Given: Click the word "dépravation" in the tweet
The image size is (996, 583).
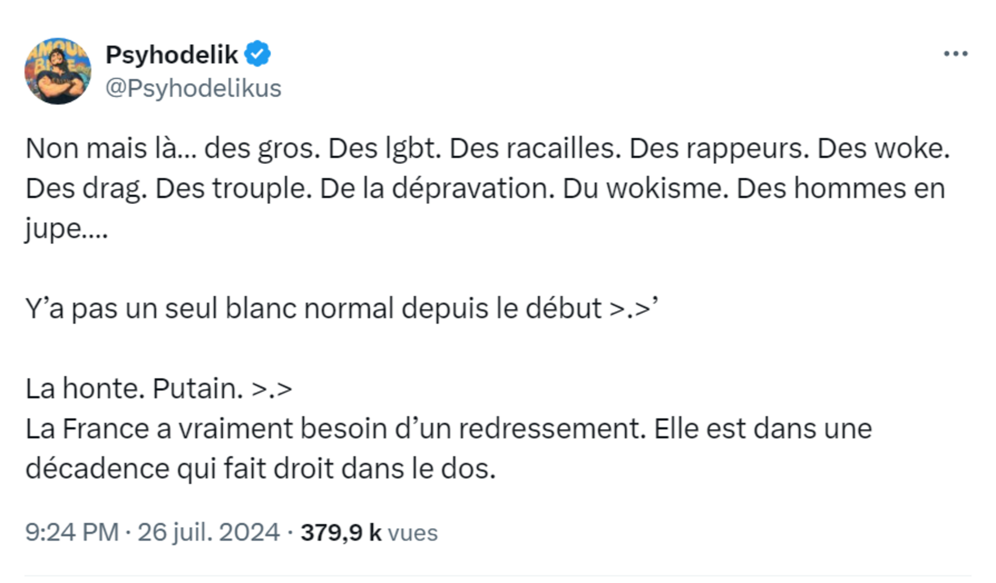Looking at the screenshot, I should pyautogui.click(x=473, y=189).
